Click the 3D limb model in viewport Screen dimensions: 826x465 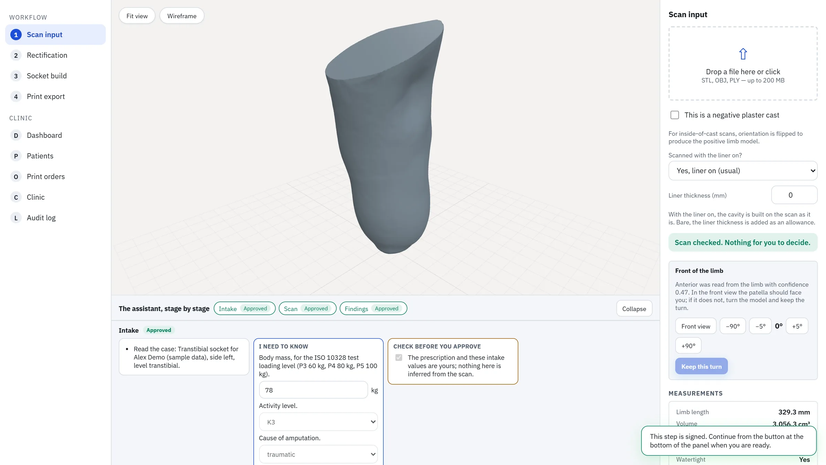384,137
